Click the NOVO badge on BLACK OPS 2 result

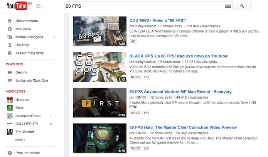(x=135, y=77)
